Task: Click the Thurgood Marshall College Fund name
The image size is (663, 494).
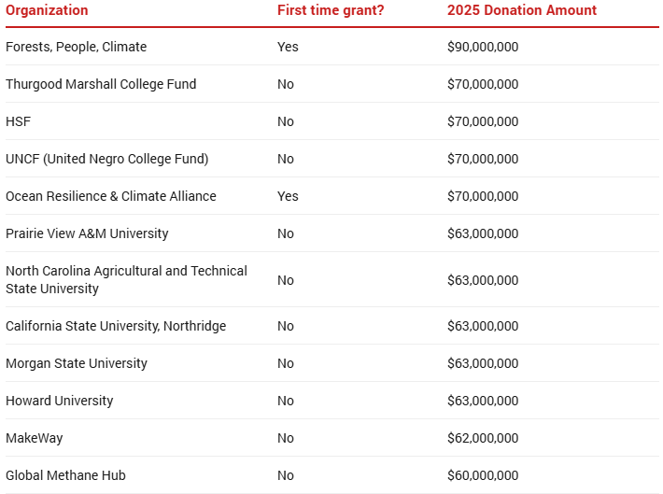Action: tap(101, 84)
